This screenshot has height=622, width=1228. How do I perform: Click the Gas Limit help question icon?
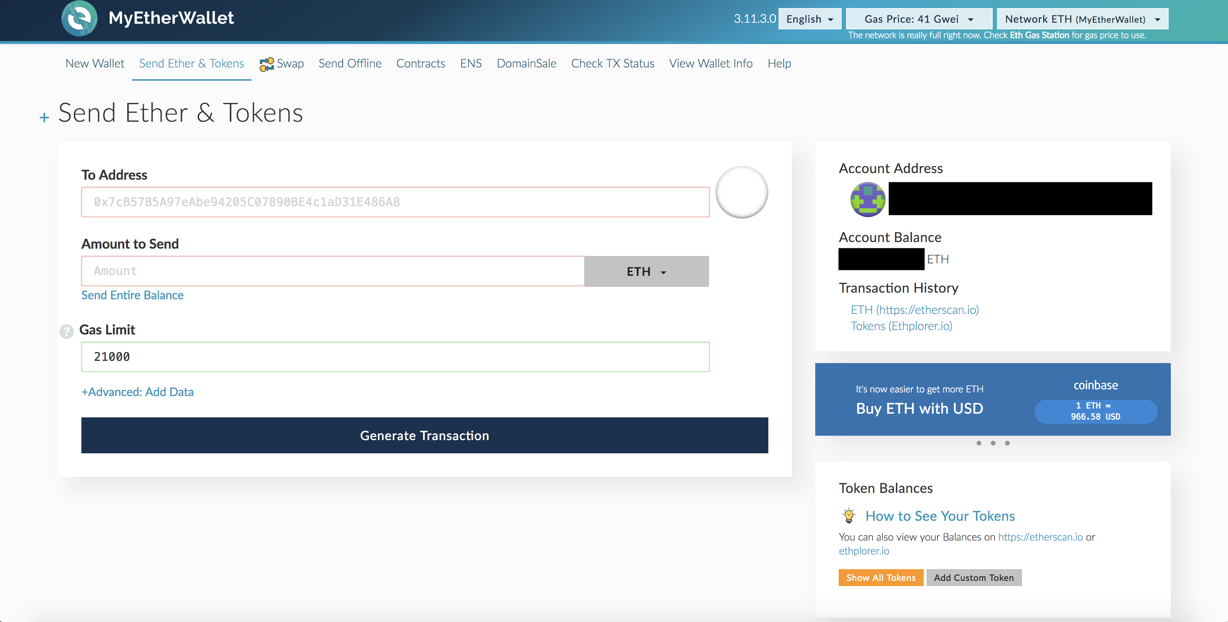pyautogui.click(x=67, y=331)
